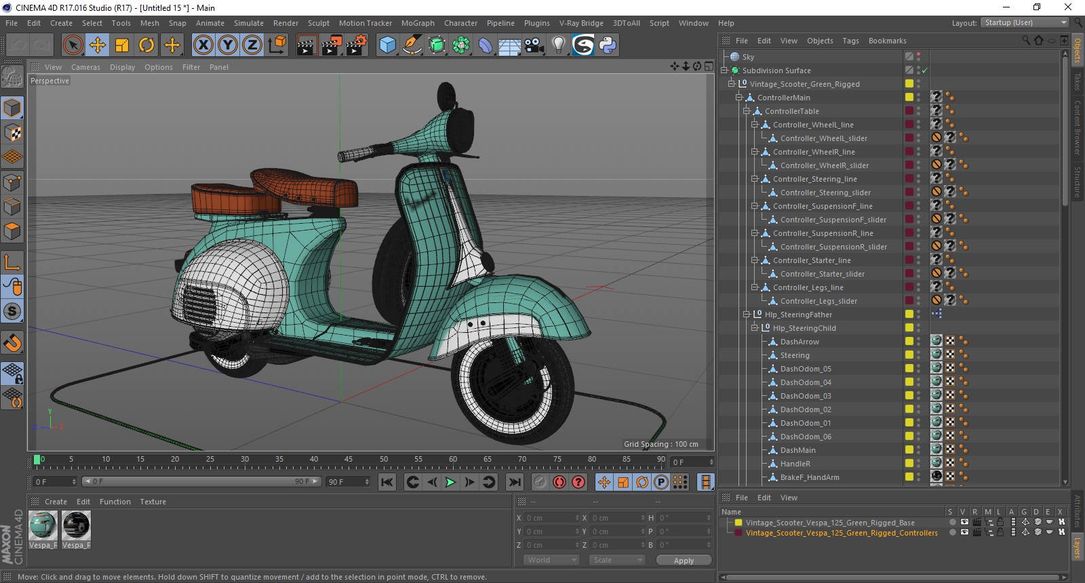Add a Light object
1085x583 pixels.
pos(559,45)
